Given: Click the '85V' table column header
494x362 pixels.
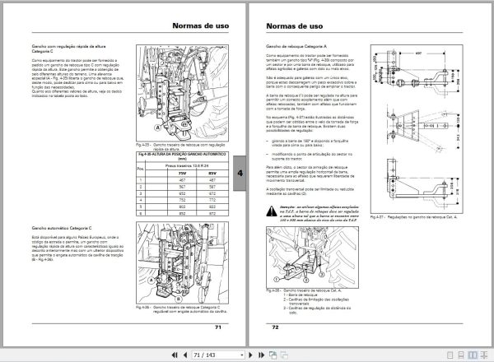Looking at the screenshot, I should (x=212, y=174).
